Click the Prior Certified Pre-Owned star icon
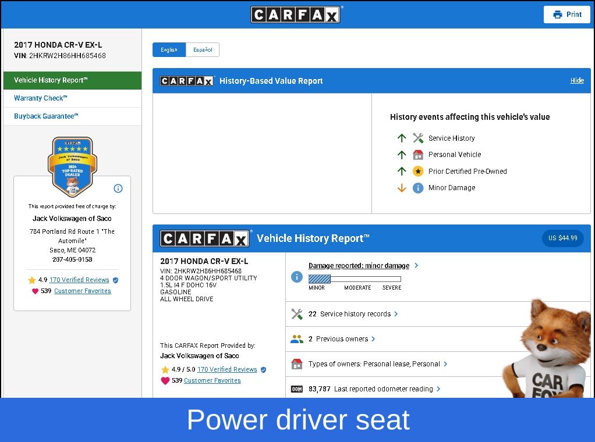This screenshot has width=595, height=442. (x=418, y=172)
